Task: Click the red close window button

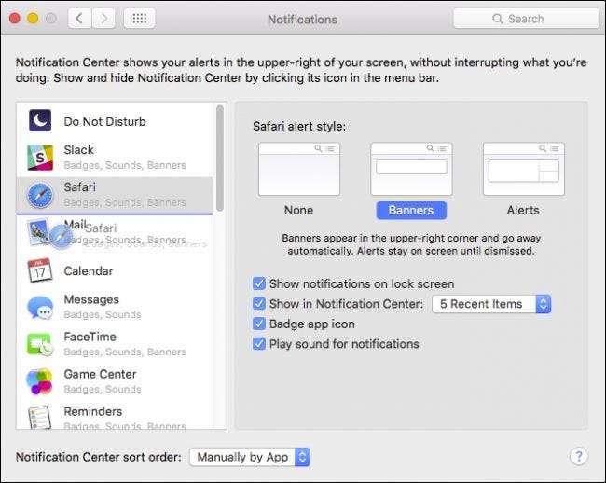Action: pos(15,18)
